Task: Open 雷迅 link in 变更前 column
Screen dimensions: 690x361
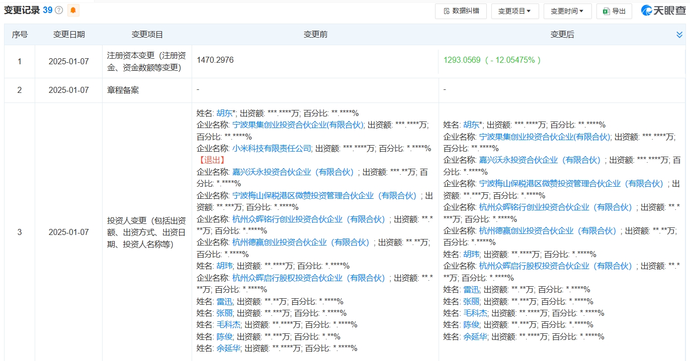Action: click(224, 301)
